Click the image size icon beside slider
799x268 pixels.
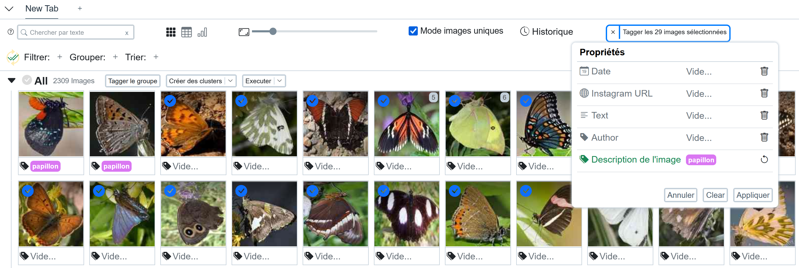click(x=244, y=32)
